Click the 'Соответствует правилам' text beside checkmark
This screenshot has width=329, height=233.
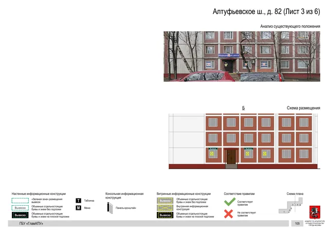tap(245, 203)
